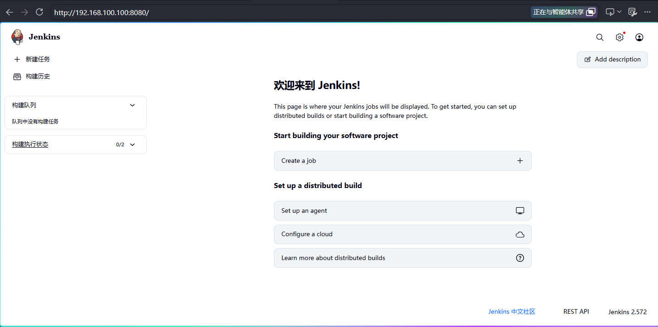The width and height of the screenshot is (658, 327).
Task: Click the Set up a distributed build heading
Action: [x=318, y=186]
